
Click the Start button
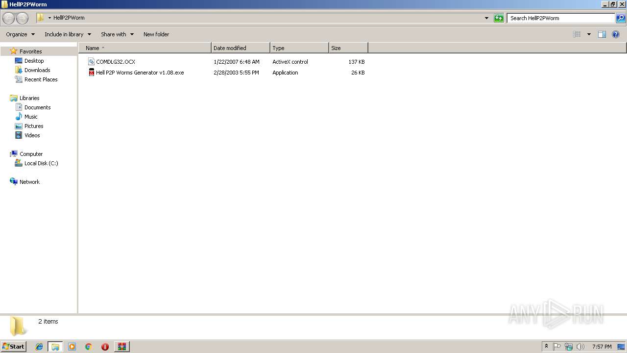13,347
